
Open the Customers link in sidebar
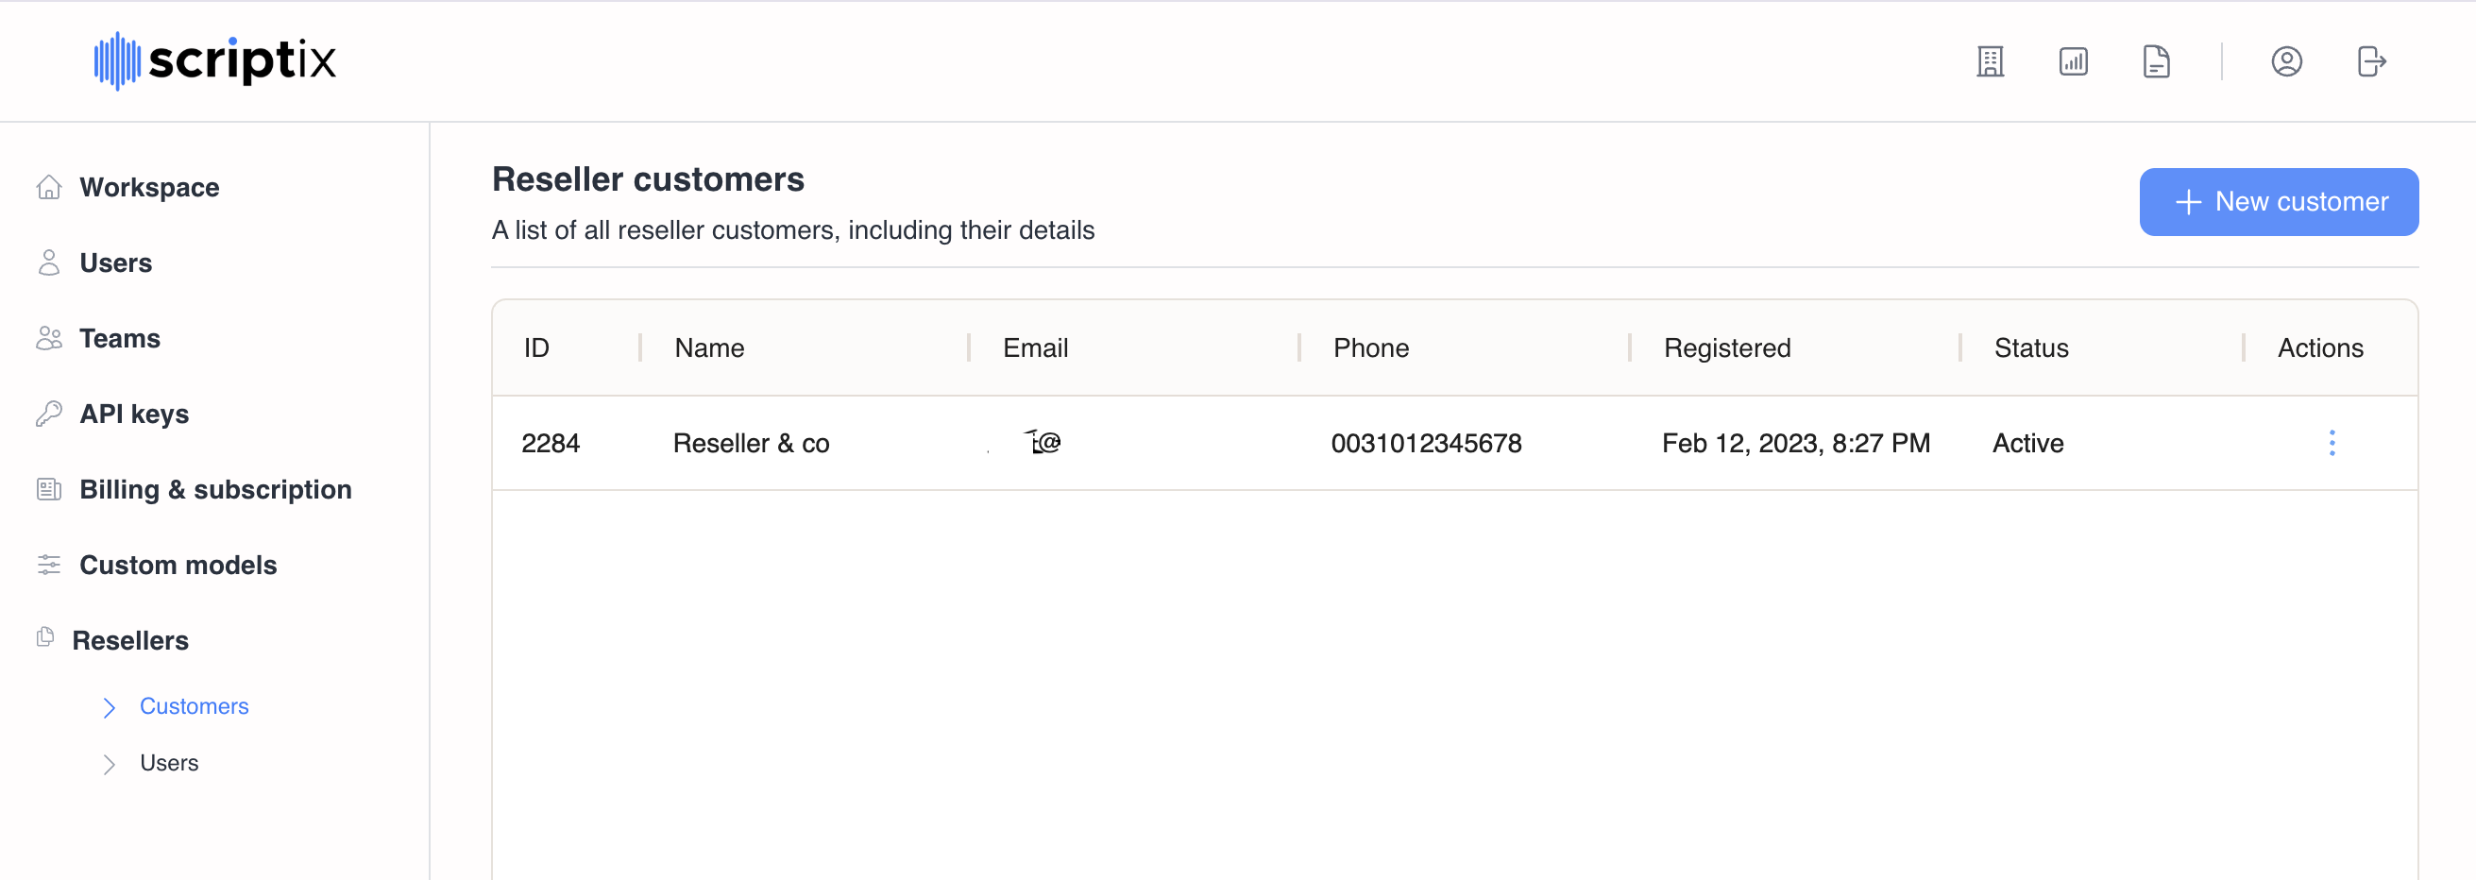tap(195, 706)
